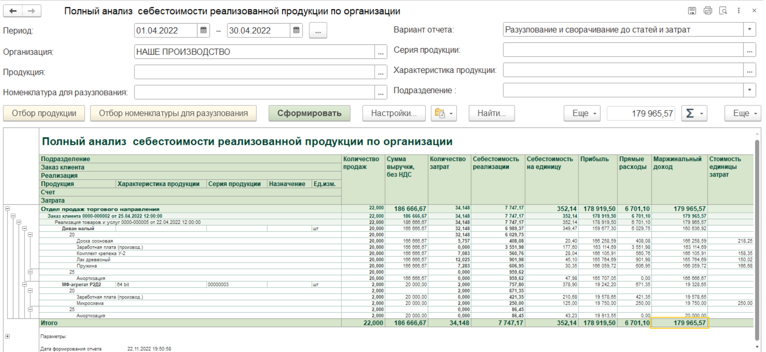Save report using the floppy disk icon
The width and height of the screenshot is (766, 352).
(x=692, y=11)
